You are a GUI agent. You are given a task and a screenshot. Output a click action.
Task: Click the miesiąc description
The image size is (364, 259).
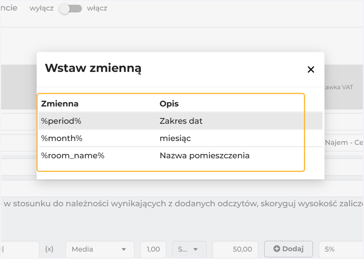175,139
